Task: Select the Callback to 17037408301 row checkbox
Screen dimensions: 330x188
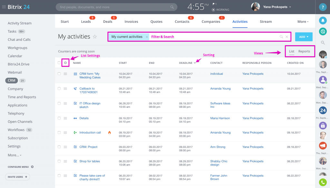Action: [x=59, y=89]
